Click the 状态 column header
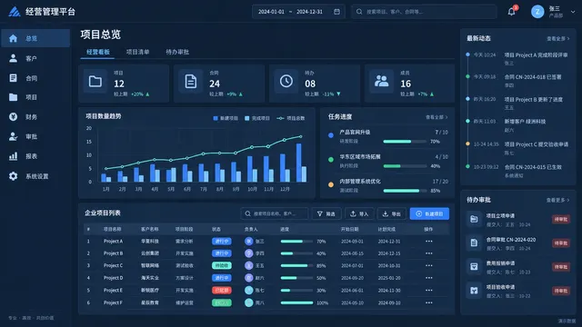The image size is (582, 327). 216,229
